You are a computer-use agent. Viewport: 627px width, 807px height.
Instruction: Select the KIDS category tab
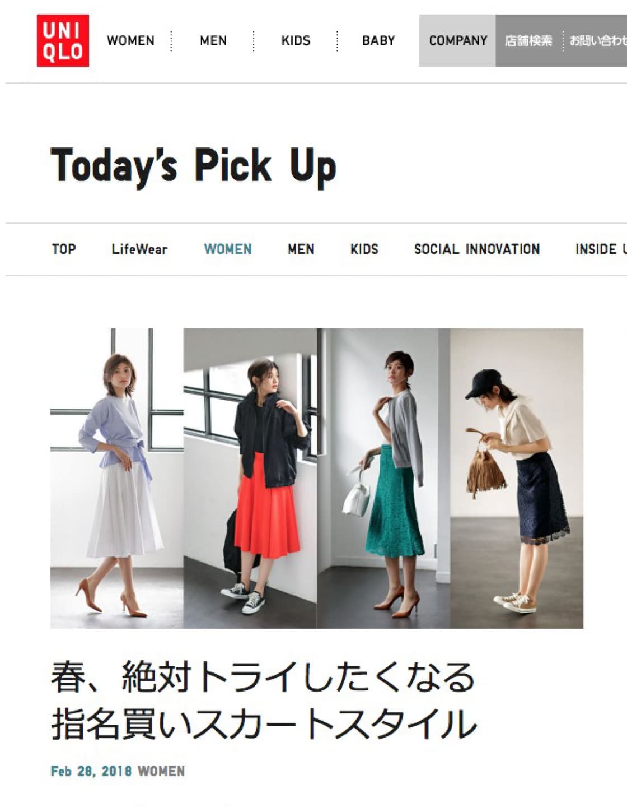[x=364, y=249]
